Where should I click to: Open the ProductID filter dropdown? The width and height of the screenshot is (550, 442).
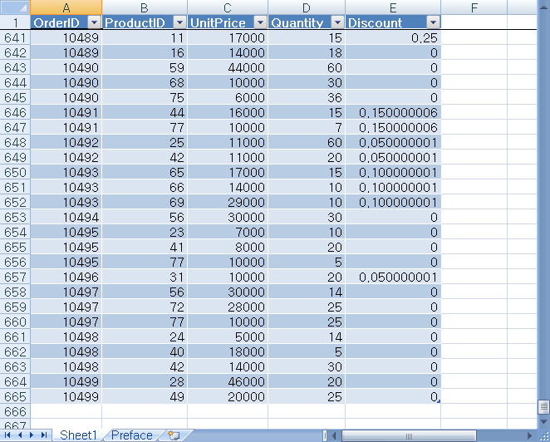point(179,22)
